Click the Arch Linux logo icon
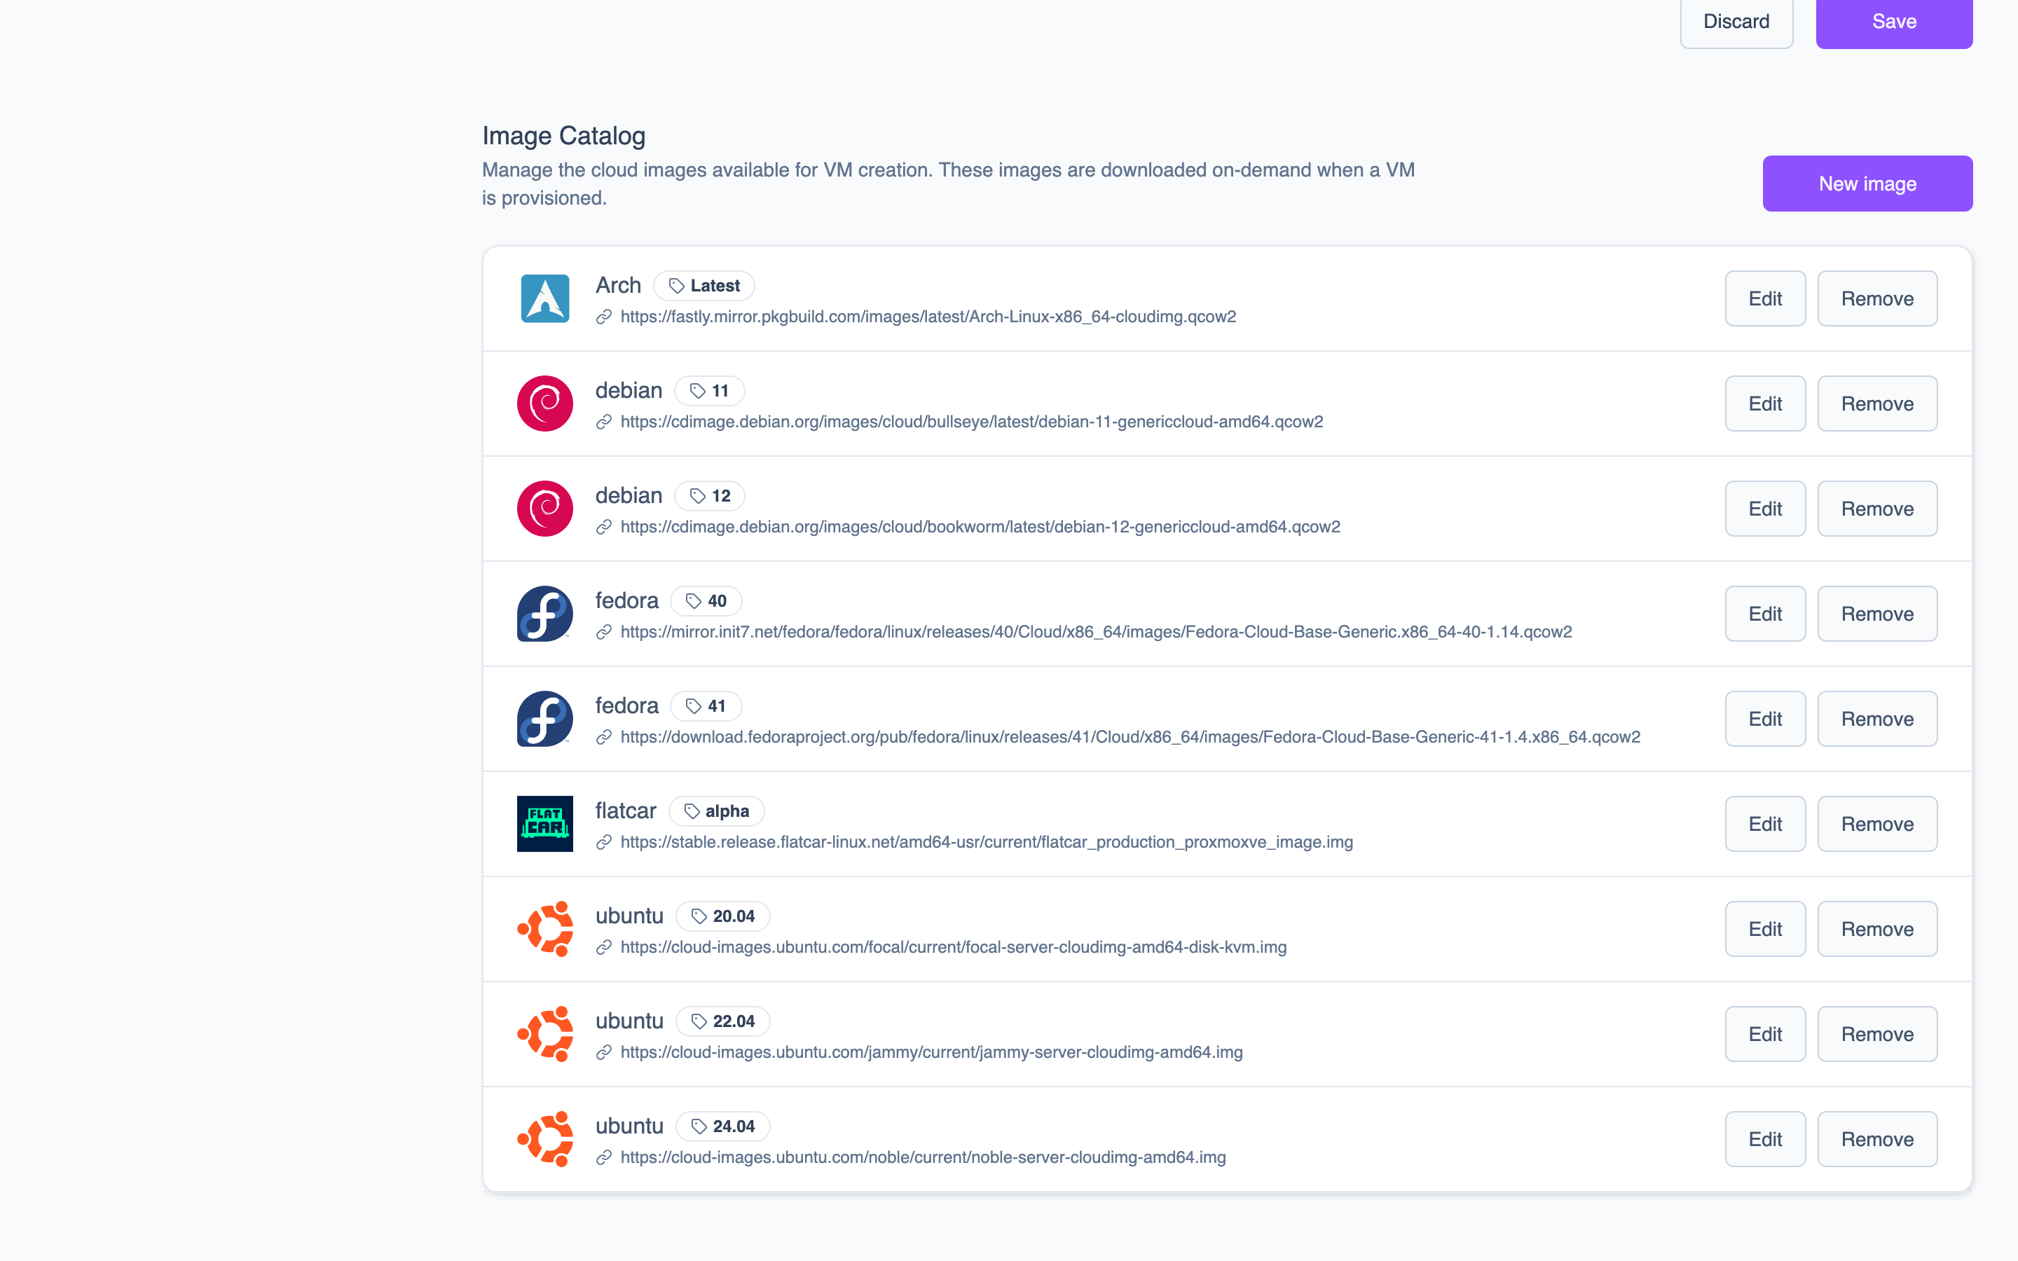 coord(544,298)
